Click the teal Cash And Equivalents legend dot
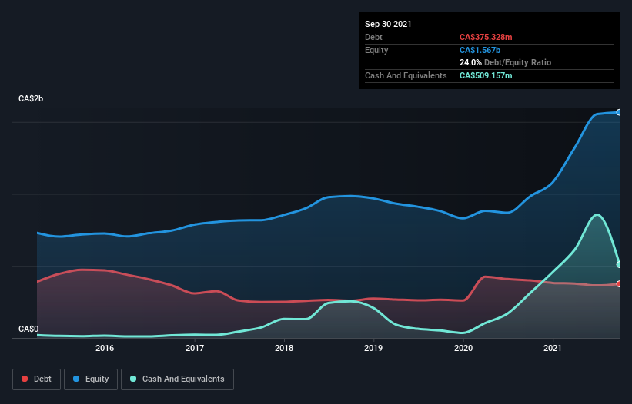Viewport: 632px width, 404px height. coord(133,379)
